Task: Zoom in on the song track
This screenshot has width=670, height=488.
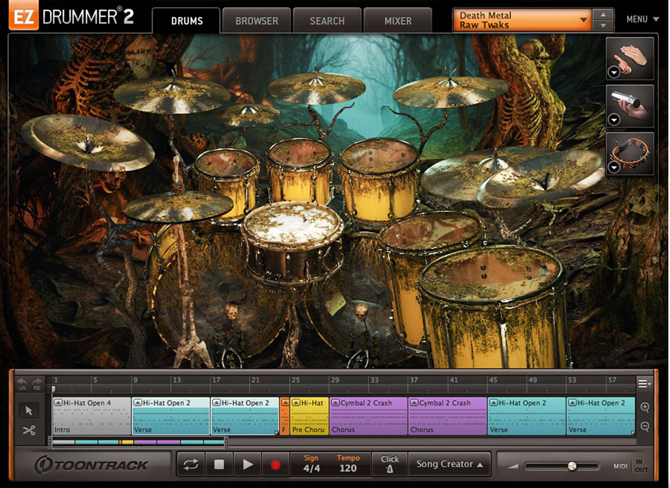Action: 645,408
